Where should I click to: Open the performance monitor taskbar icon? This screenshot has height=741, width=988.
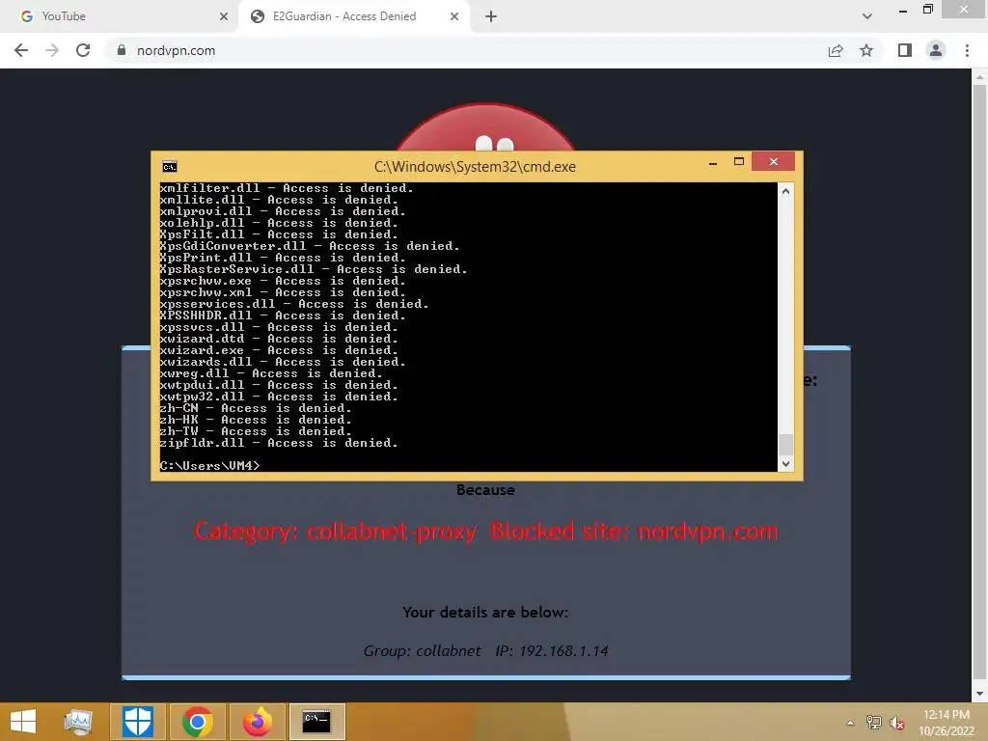tap(78, 722)
